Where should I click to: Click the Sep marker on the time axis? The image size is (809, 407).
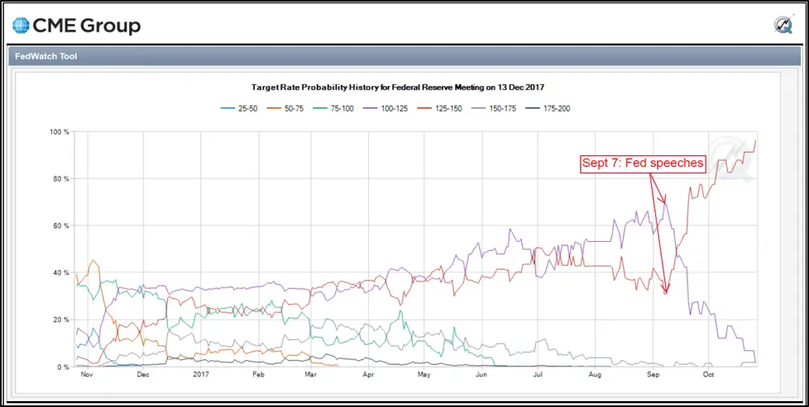pyautogui.click(x=653, y=375)
